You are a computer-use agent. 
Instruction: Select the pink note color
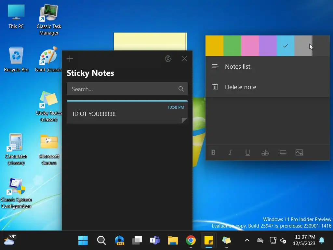click(x=250, y=46)
